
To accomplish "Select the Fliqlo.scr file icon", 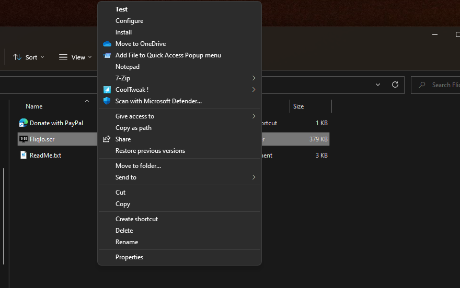I will 24,139.
